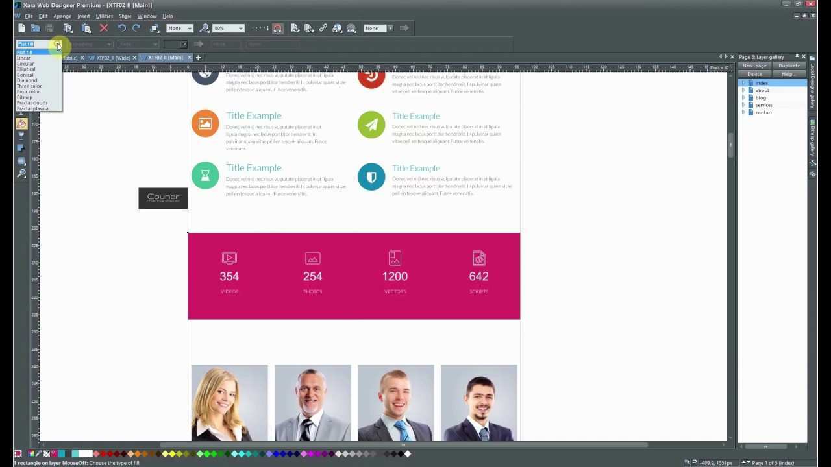Open the Arrange menu
The width and height of the screenshot is (831, 467).
[62, 16]
